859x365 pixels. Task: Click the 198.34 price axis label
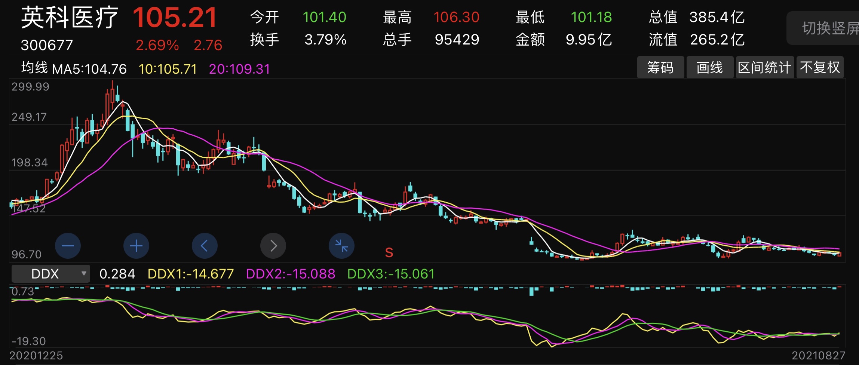[30, 163]
